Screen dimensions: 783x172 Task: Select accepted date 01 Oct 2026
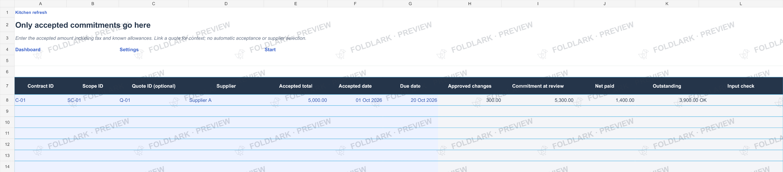pos(355,100)
